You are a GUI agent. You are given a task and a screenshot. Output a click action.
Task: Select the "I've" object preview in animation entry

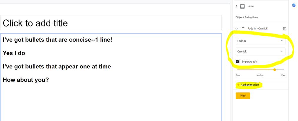click(242, 28)
